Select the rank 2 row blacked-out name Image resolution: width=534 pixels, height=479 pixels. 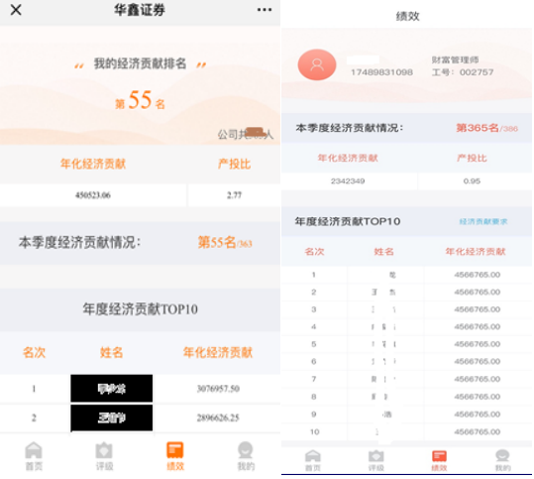tap(112, 418)
